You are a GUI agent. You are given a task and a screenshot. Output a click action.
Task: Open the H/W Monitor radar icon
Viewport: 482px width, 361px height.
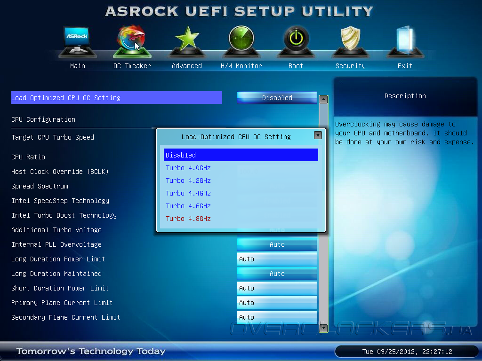tap(241, 41)
